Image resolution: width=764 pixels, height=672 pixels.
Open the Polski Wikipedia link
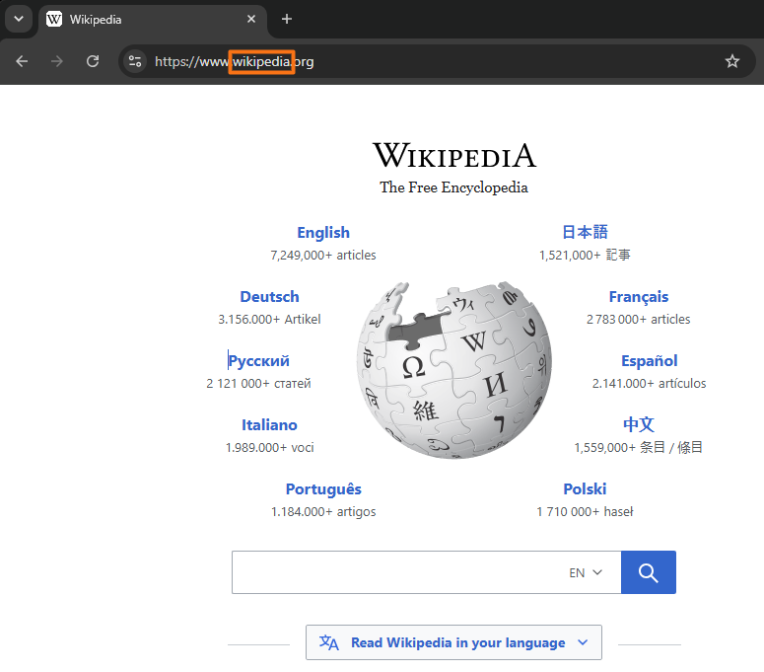585,489
